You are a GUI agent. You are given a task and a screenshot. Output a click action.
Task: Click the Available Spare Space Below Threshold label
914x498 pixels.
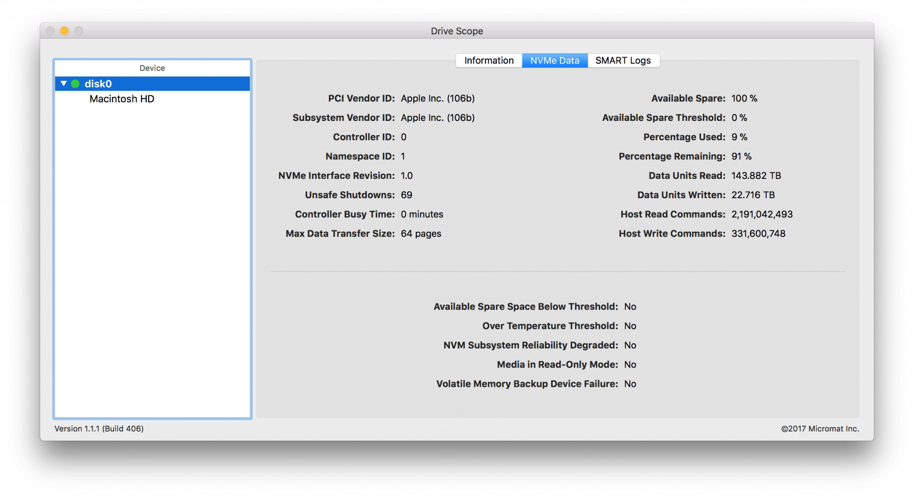(526, 307)
